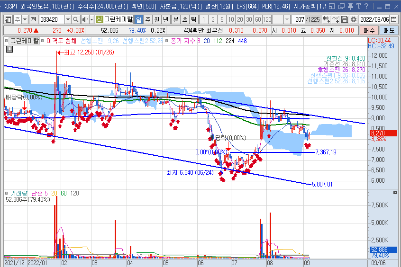Click the duplicate window icon in title bar
The height and width of the screenshot is (267, 401).
click(x=341, y=6)
